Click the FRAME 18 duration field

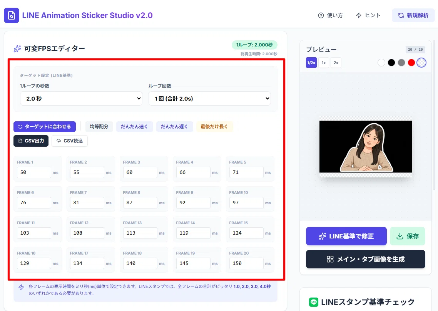point(140,263)
